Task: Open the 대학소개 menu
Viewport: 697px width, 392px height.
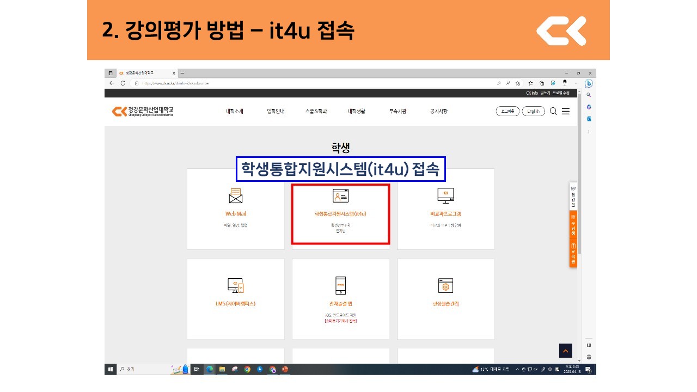Action: click(x=235, y=111)
